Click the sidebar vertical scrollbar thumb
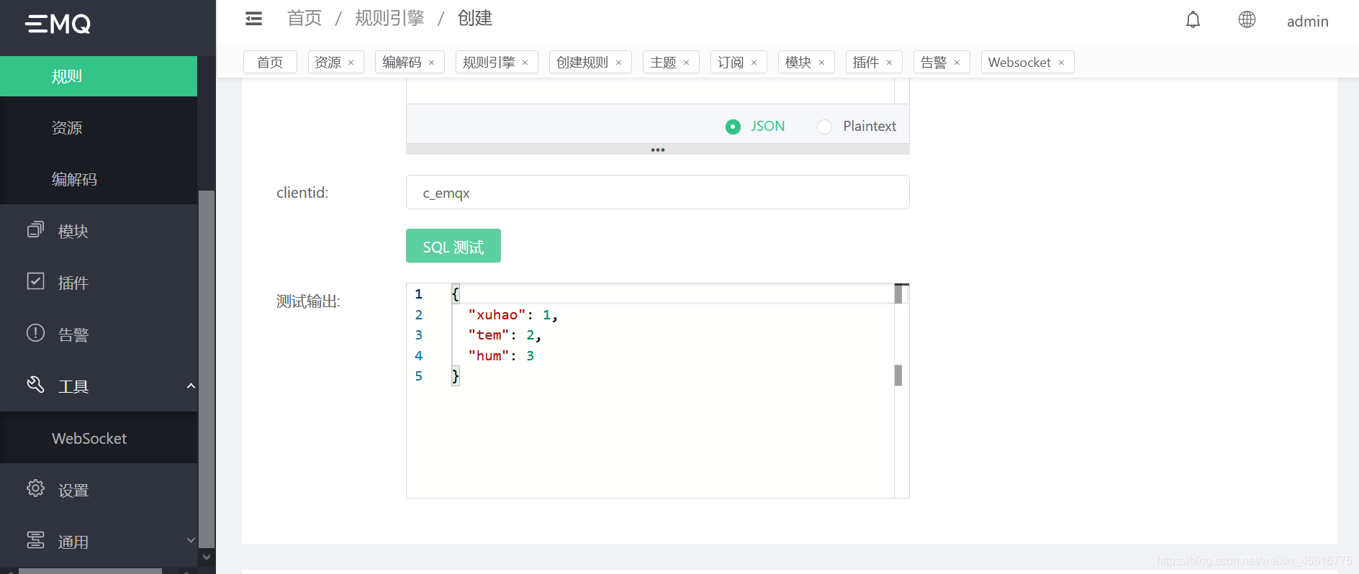1359x574 pixels. (x=207, y=369)
